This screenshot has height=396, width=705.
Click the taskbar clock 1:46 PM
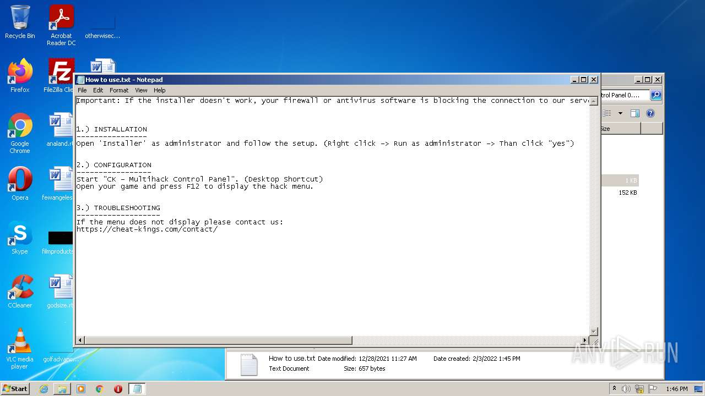coord(676,389)
